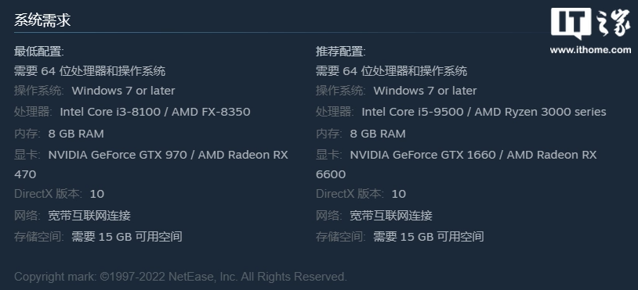Click the Intel Core i5-9500 / AMD Ryzen 3000 text
Viewport: 638px width, 290px height.
[x=484, y=112]
